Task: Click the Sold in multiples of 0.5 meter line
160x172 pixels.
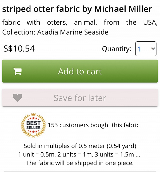Action: [x=80, y=146]
